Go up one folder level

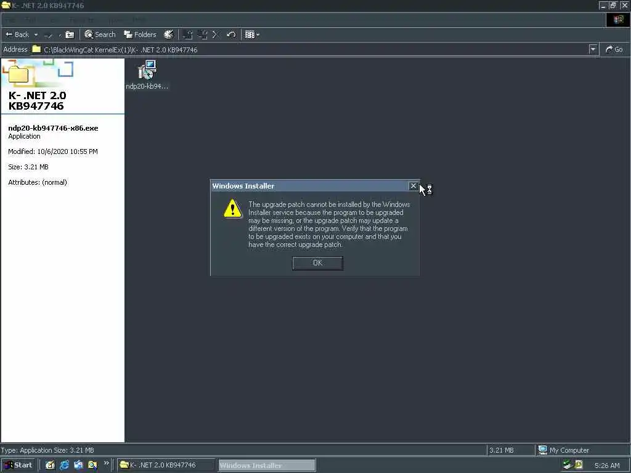coord(70,35)
